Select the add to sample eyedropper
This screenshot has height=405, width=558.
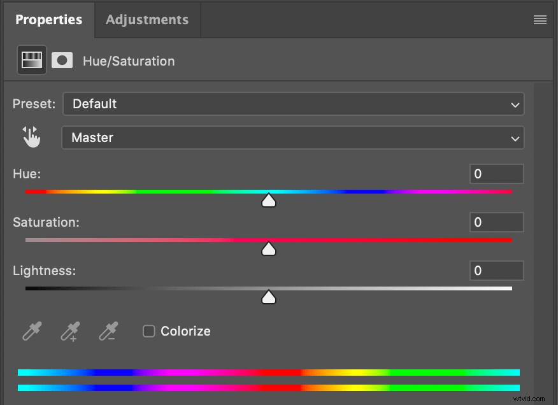tap(69, 330)
